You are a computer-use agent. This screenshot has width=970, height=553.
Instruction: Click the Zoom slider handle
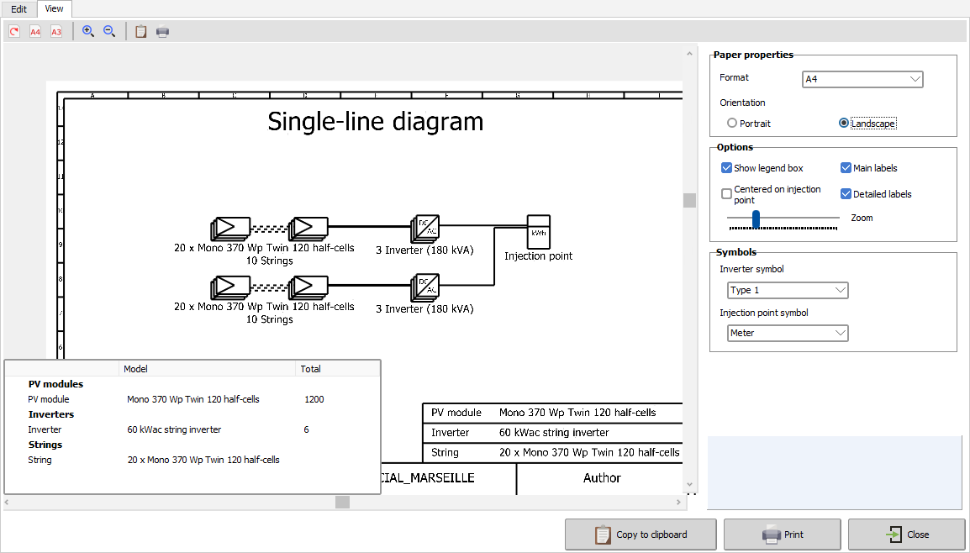[x=756, y=219]
